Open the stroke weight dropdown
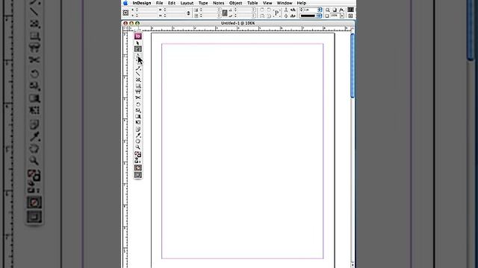 pos(320,10)
